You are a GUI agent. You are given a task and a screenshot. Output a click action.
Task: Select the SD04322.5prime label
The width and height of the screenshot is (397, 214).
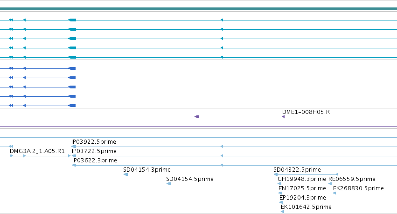coord(297,170)
